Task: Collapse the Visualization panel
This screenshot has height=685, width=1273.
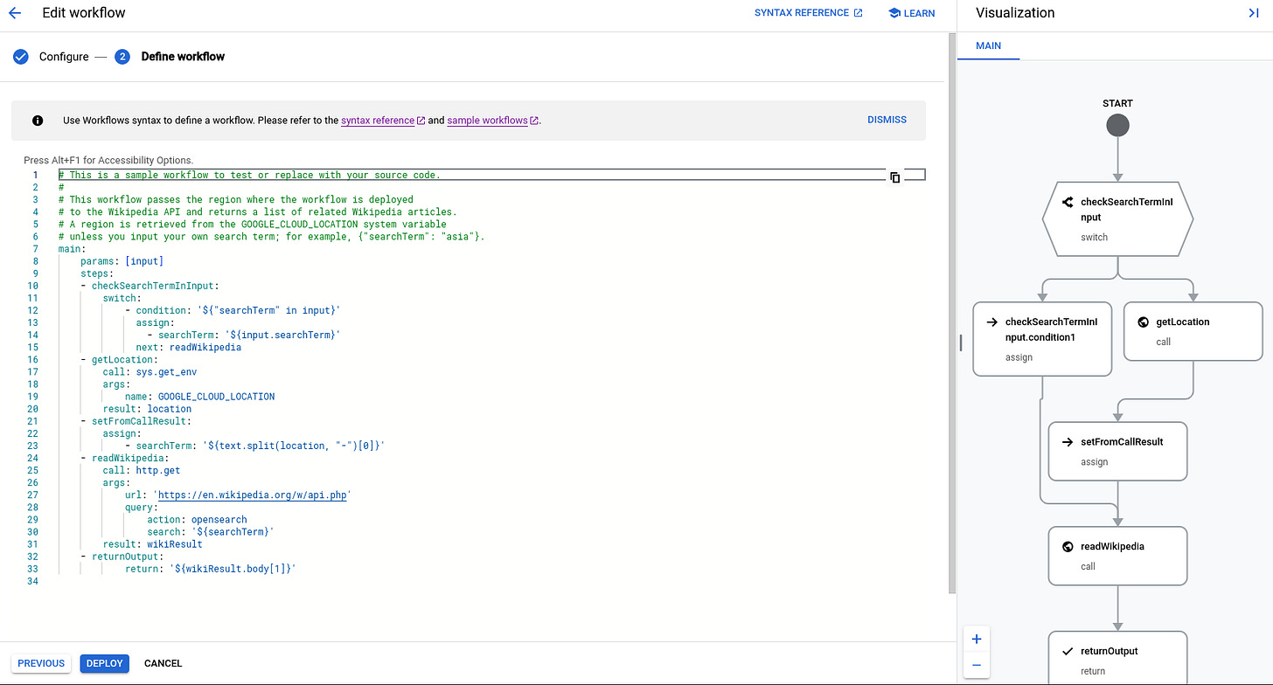Action: click(x=1254, y=13)
